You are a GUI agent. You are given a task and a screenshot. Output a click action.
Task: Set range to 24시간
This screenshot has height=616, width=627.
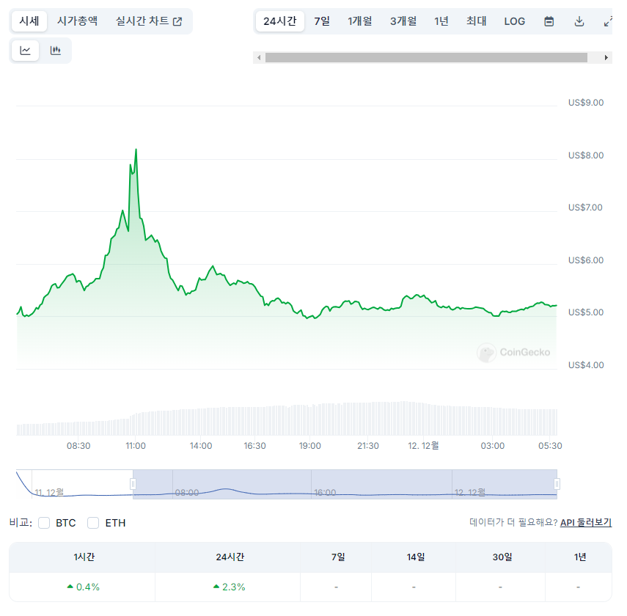[280, 21]
